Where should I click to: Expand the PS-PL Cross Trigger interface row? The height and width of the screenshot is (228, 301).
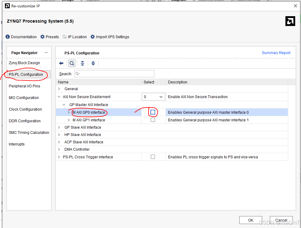pyautogui.click(x=59, y=157)
